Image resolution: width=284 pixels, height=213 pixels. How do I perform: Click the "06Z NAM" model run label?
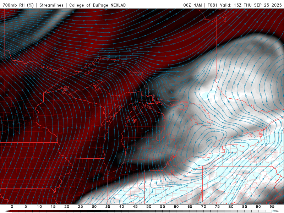(192, 5)
